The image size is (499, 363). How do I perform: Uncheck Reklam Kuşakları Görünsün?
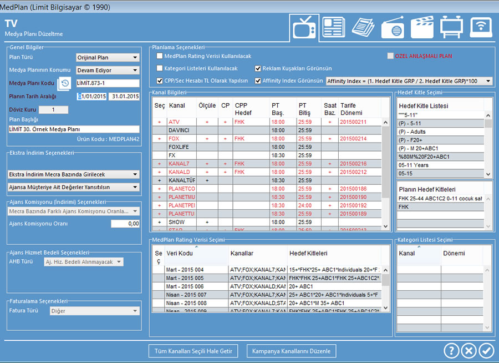(258, 68)
